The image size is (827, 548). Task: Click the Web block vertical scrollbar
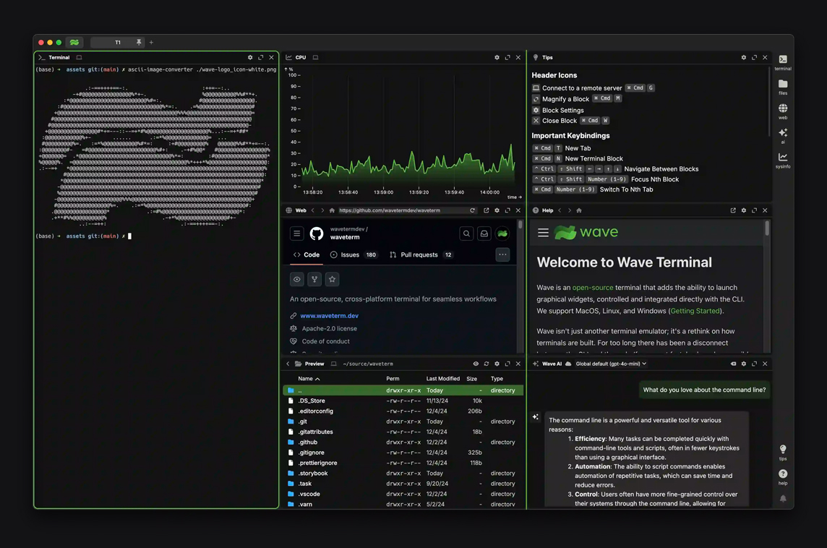(520, 225)
